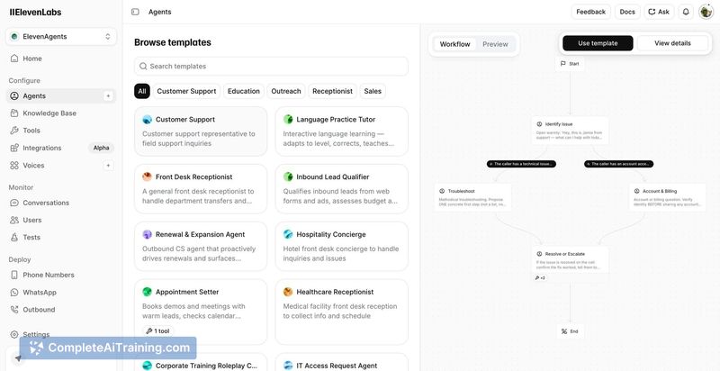Open the user profile avatar

click(706, 12)
